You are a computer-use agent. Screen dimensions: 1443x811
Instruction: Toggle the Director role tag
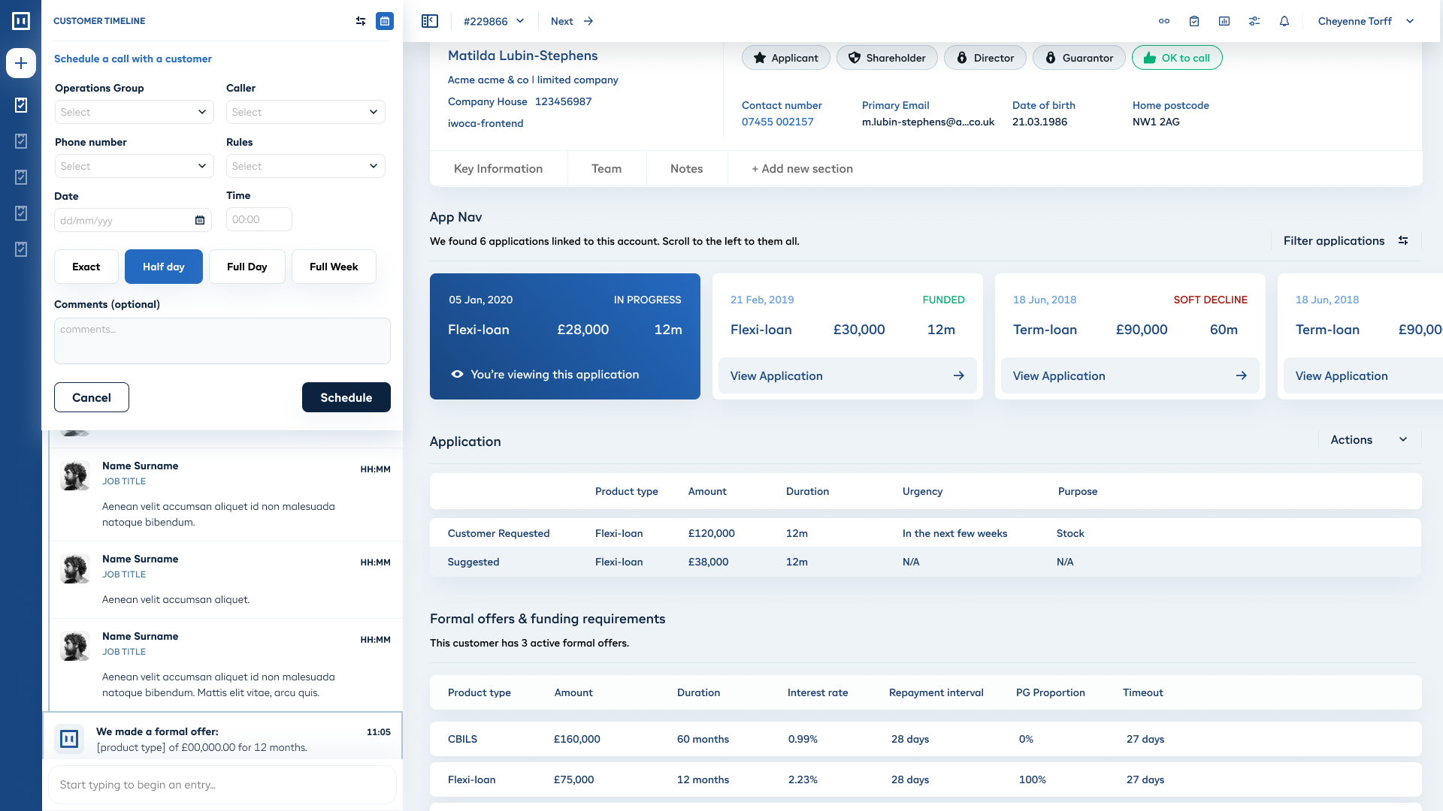(985, 58)
